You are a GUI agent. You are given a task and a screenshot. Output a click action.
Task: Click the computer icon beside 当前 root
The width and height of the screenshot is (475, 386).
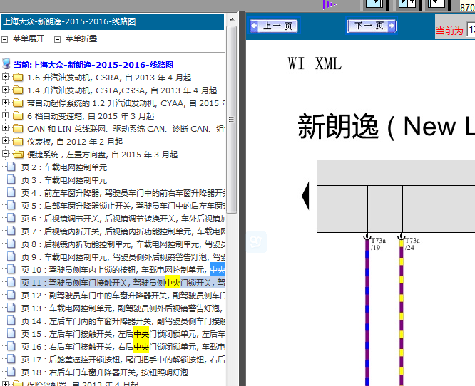click(x=6, y=64)
